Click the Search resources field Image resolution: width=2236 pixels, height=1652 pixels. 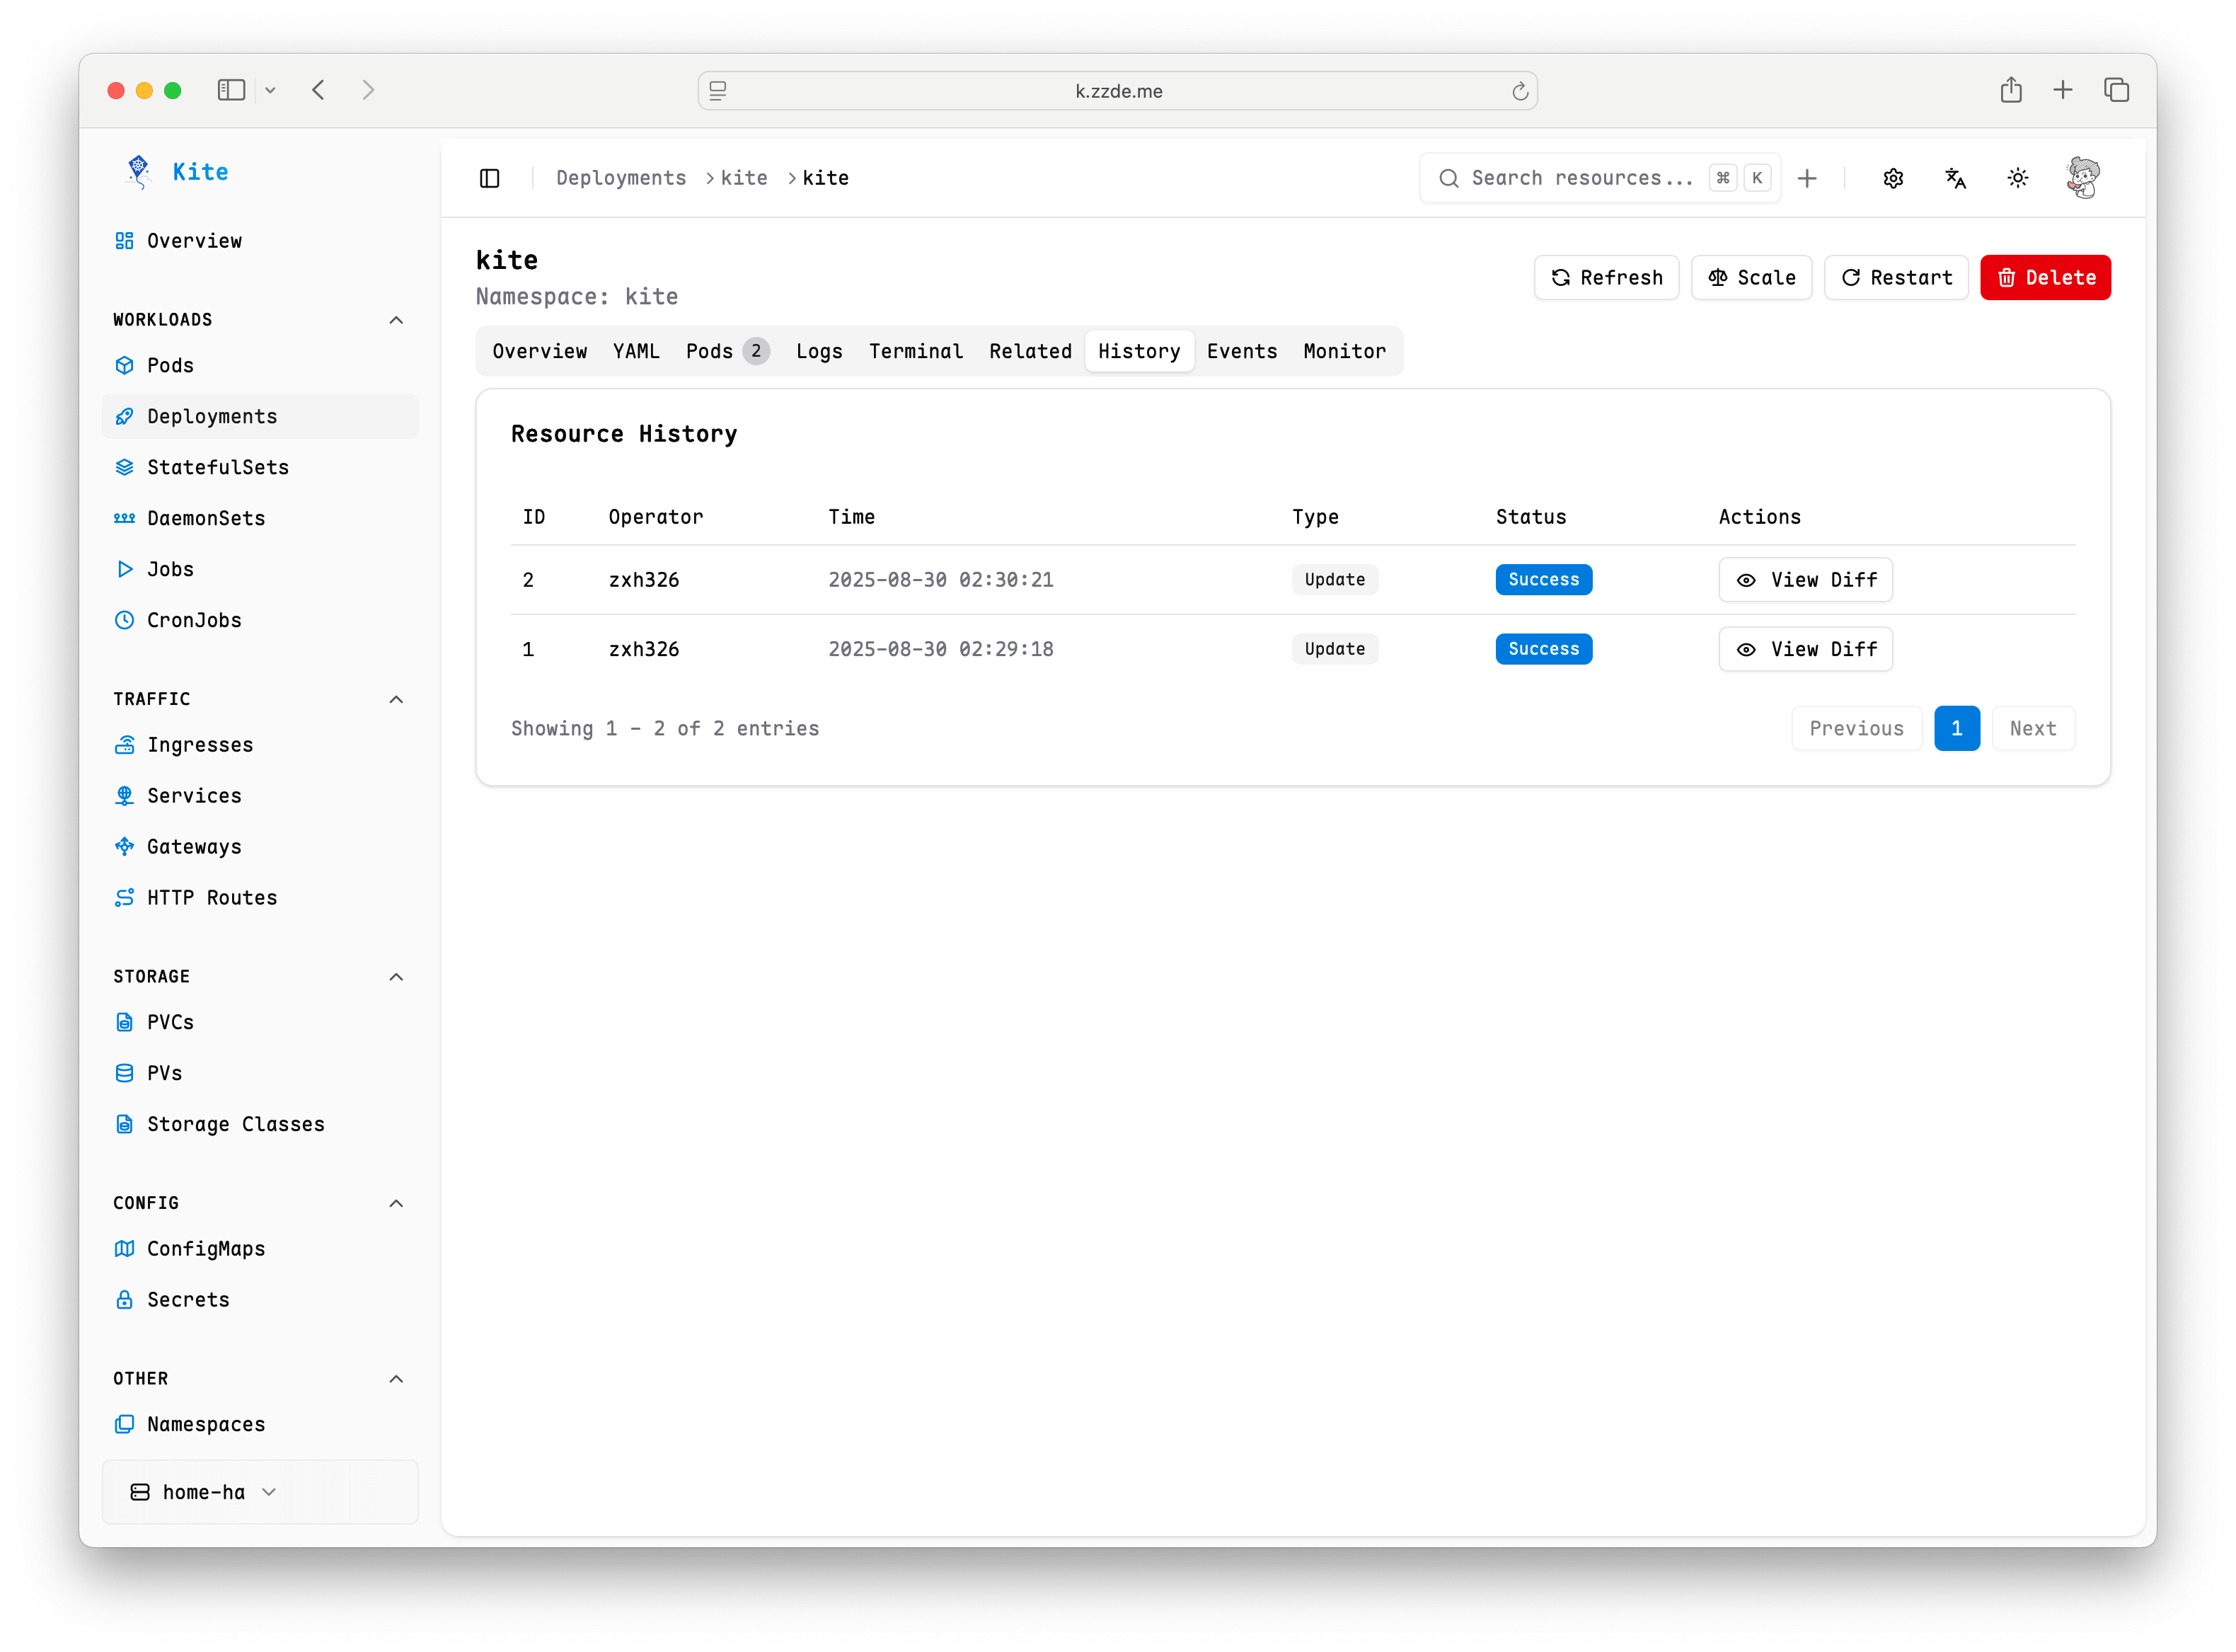tap(1581, 178)
